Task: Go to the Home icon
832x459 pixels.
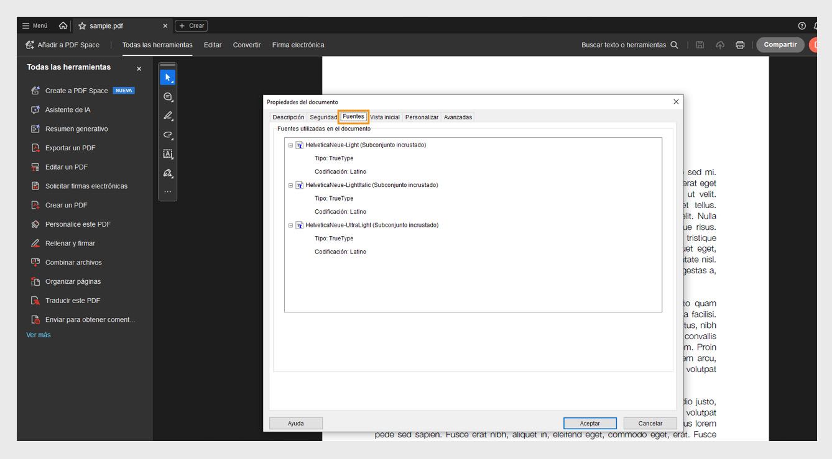Action: 63,26
